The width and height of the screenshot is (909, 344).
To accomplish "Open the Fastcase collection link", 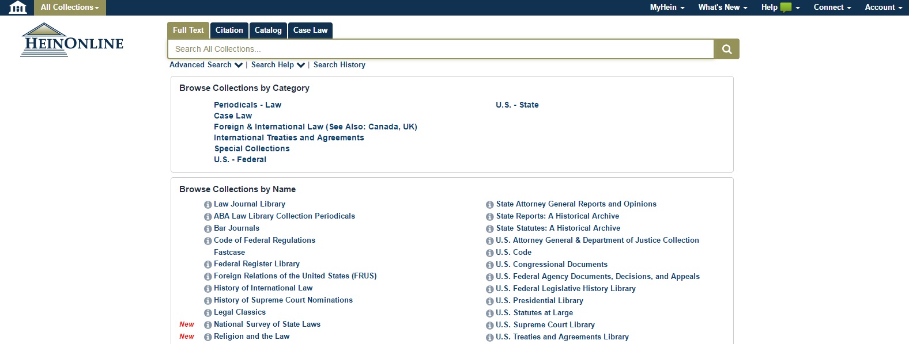I will coord(229,253).
